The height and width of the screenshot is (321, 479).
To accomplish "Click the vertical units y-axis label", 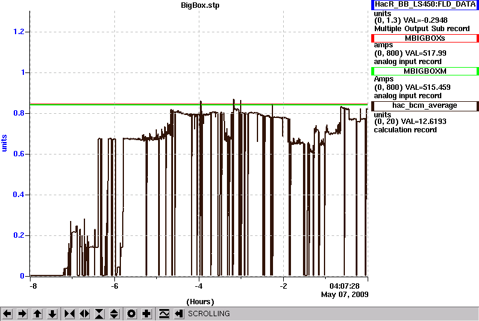I will click(4, 143).
